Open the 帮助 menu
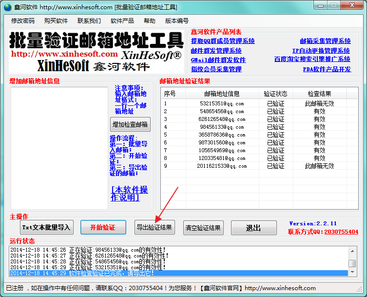Screen dimensions: 367x297 click(x=150, y=21)
